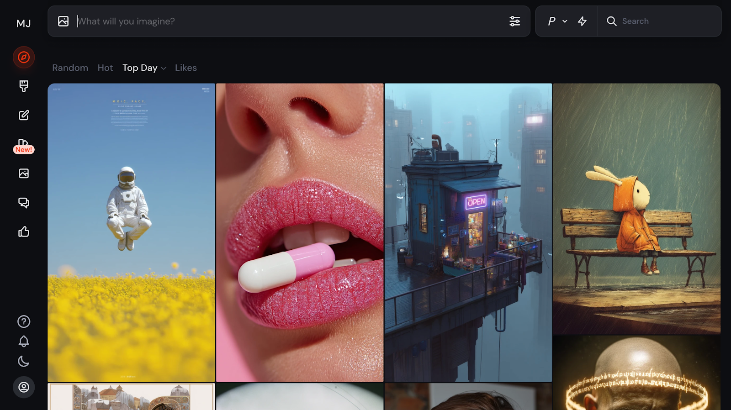The width and height of the screenshot is (731, 410).
Task: Expand the Top Day chevron dropdown
Action: pyautogui.click(x=164, y=68)
